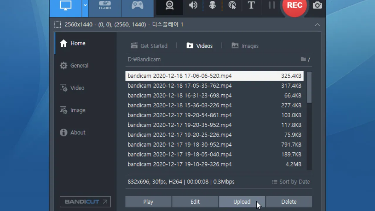The height and width of the screenshot is (211, 375).
Task: Switch to Images tab
Action: [245, 46]
